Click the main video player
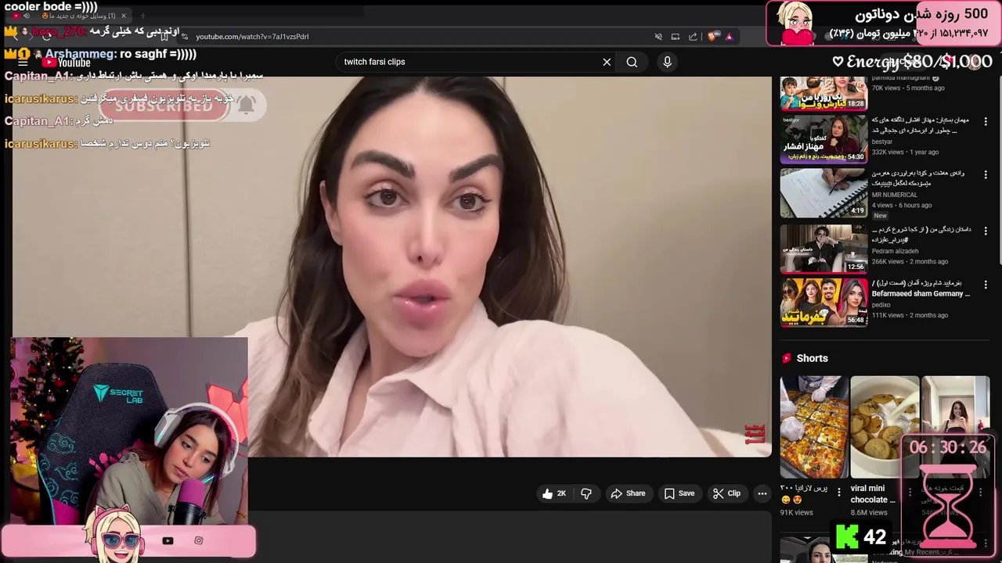Screen dimensions: 1002x563 point(391,266)
